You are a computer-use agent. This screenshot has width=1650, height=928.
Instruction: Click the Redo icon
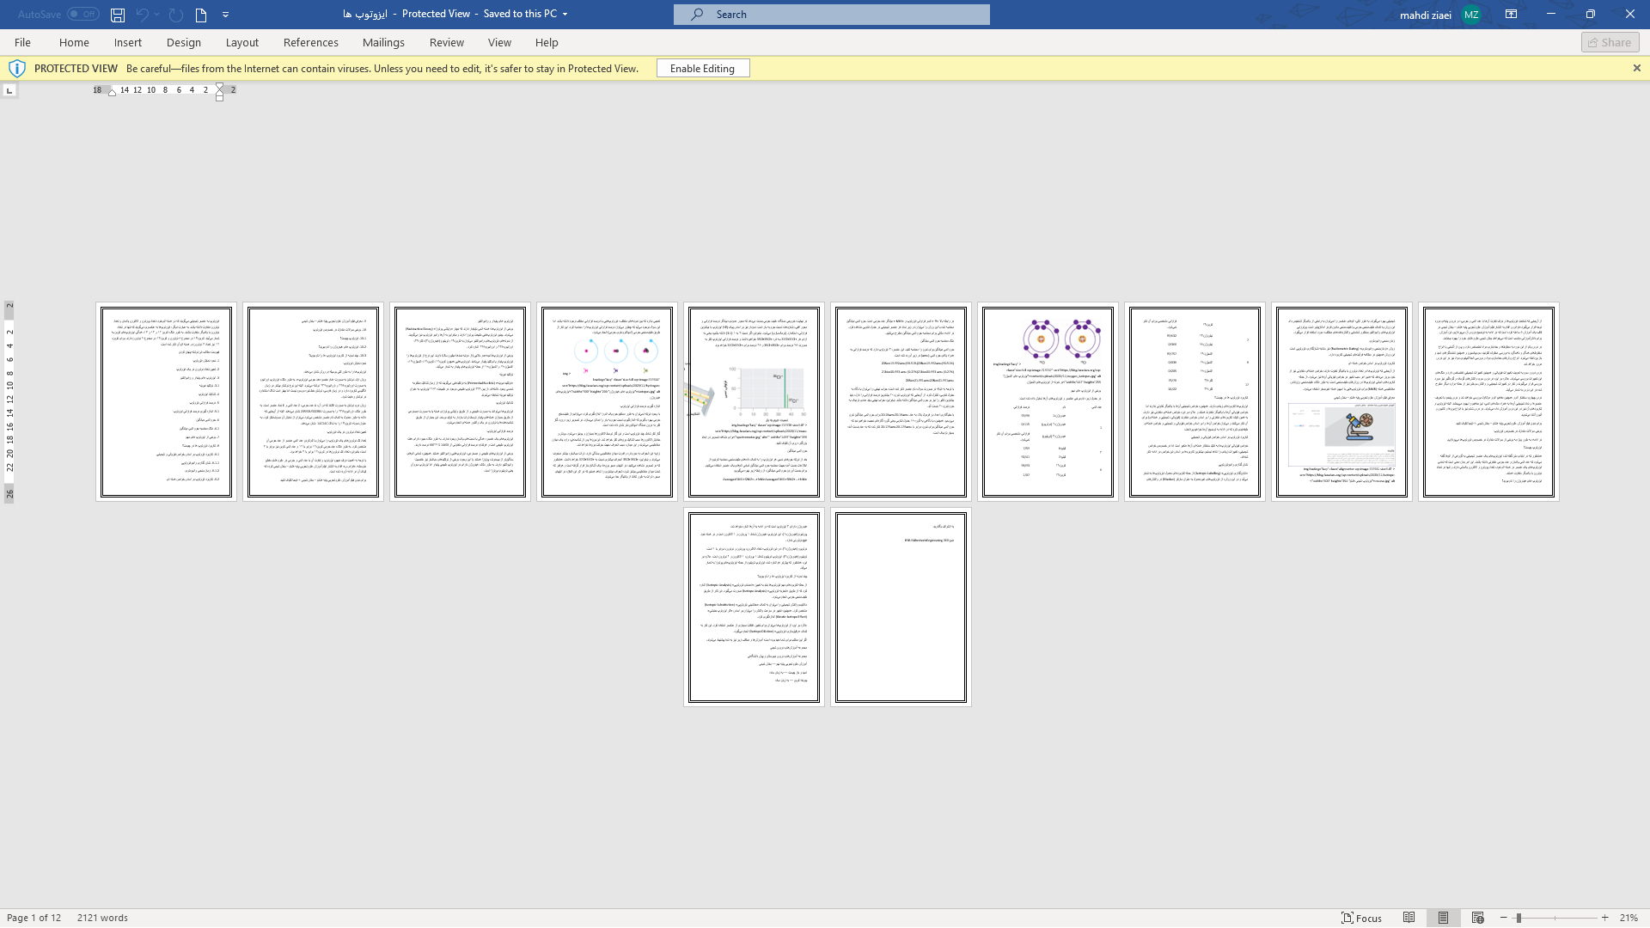click(x=175, y=15)
